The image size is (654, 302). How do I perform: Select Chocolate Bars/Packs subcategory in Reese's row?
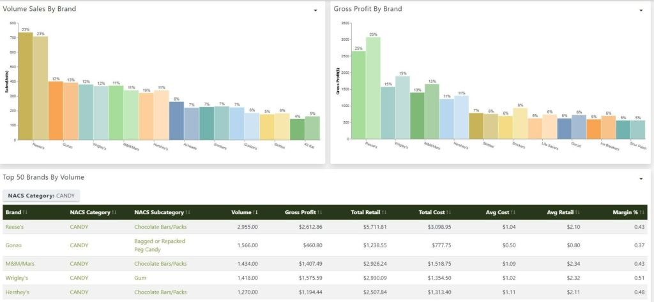[160, 227]
